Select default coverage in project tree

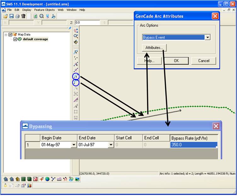click(35, 39)
